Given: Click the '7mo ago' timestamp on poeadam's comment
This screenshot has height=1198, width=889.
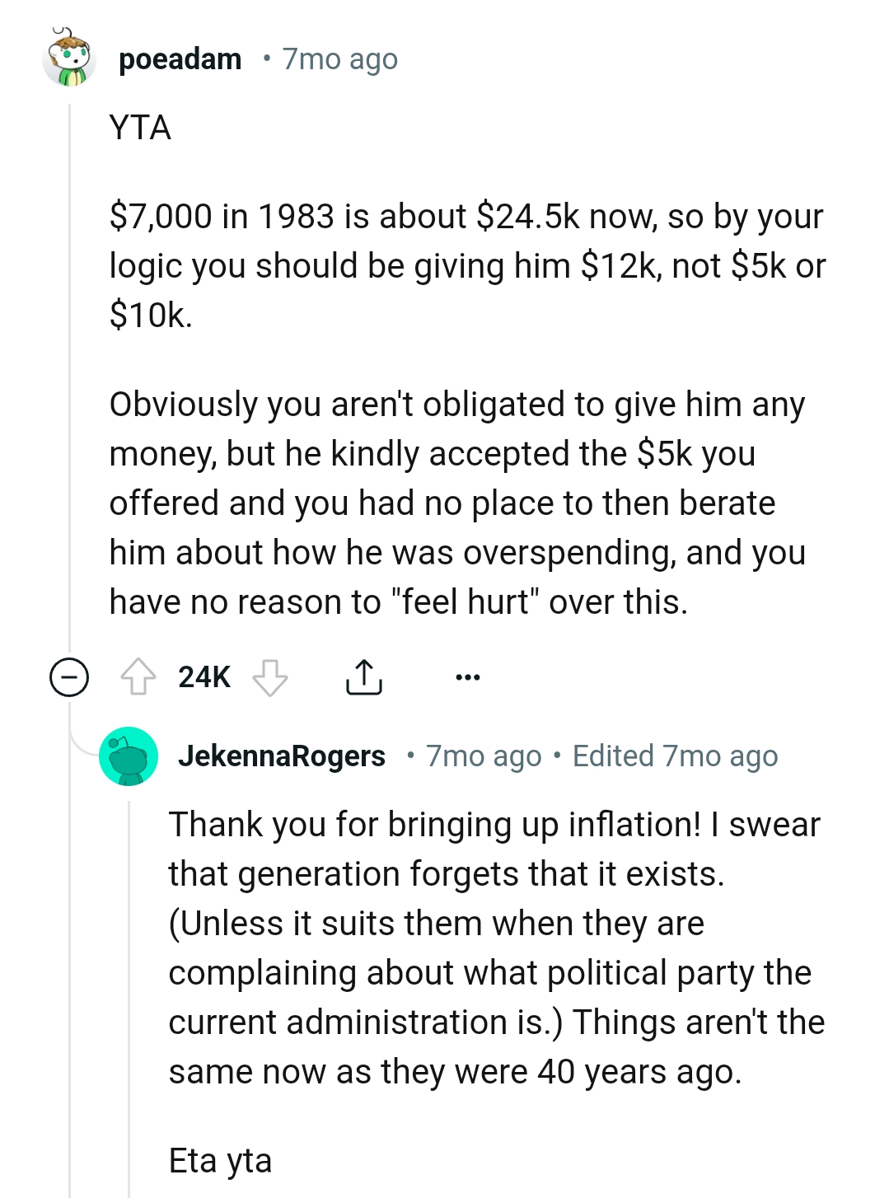Looking at the screenshot, I should pyautogui.click(x=339, y=58).
